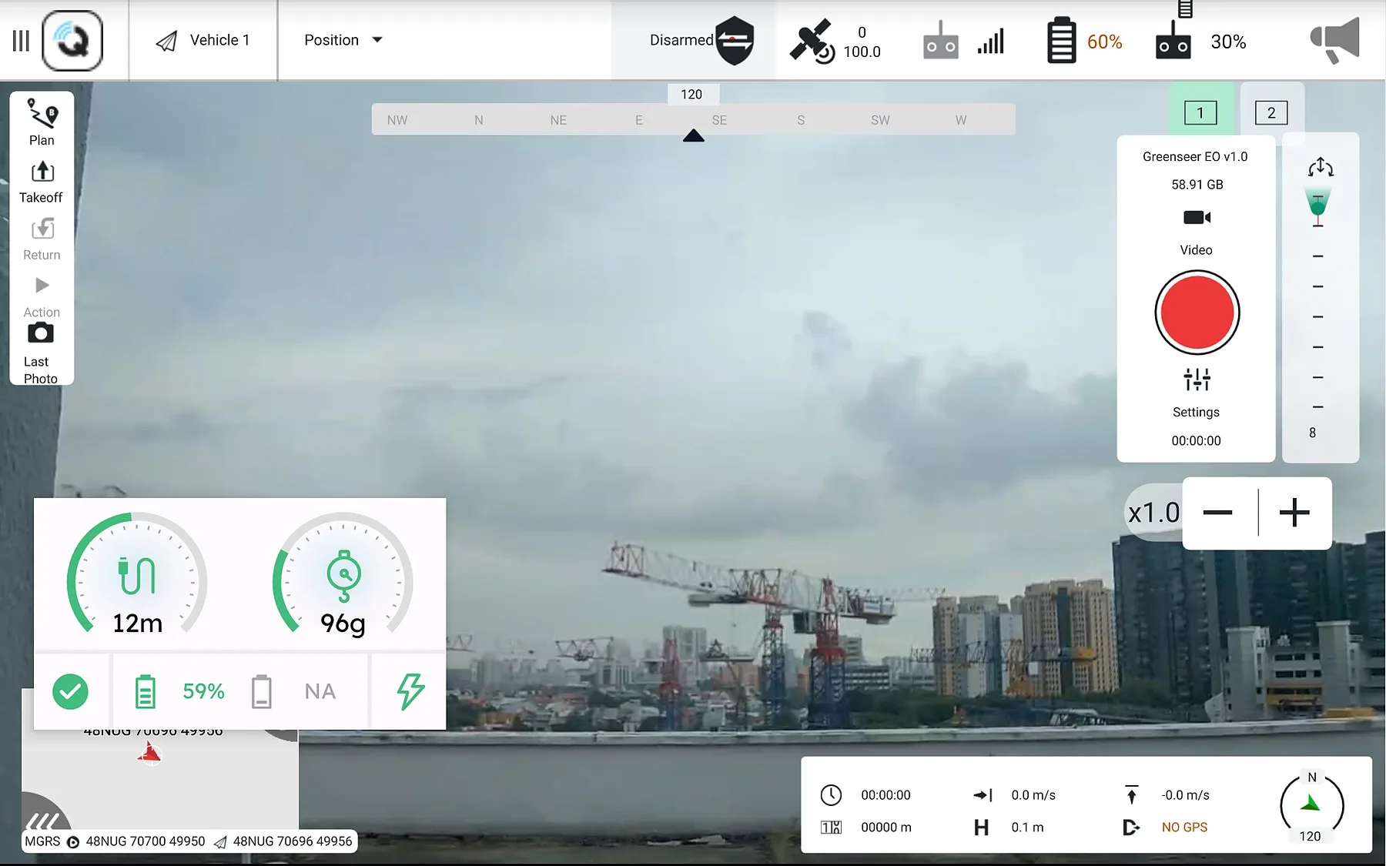Click the 00:00:00 recording timer

point(1196,441)
